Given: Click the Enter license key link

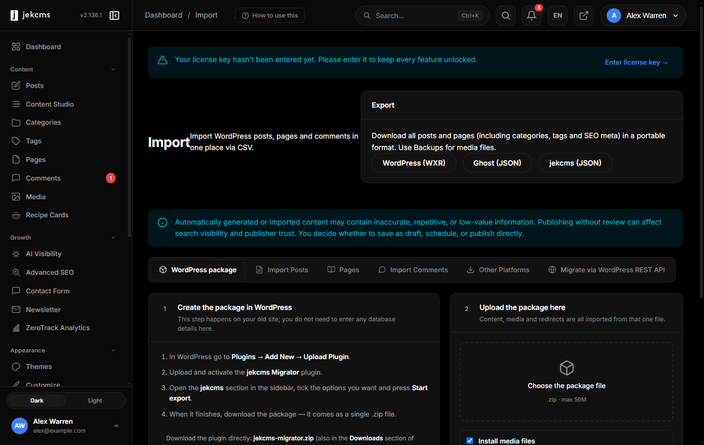Looking at the screenshot, I should (x=637, y=63).
